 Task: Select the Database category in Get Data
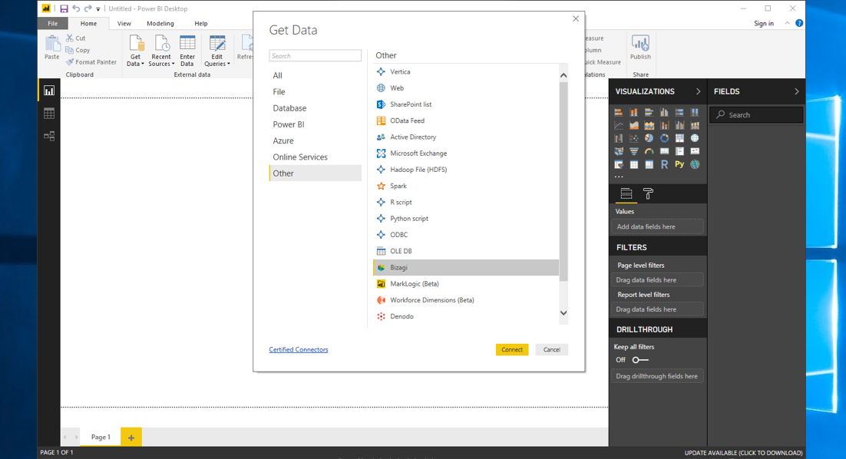coord(315,108)
